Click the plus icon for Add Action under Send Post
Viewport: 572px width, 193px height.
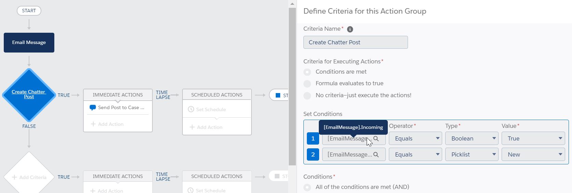93,124
